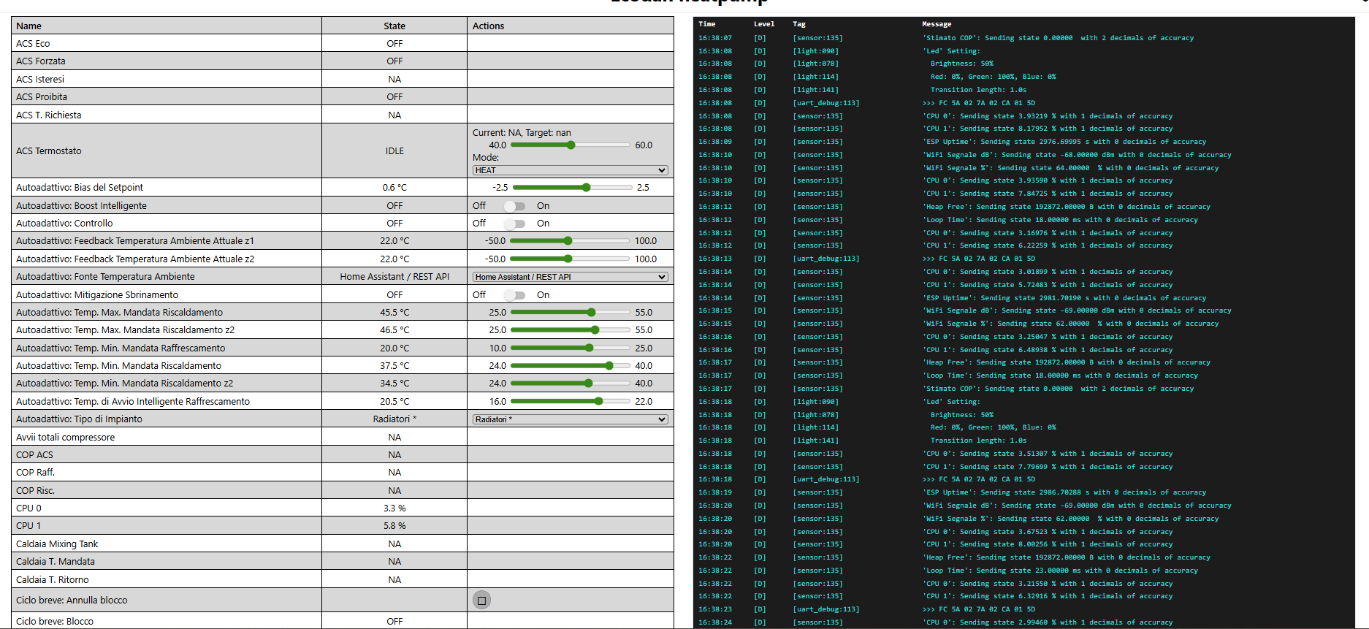Click the 20.5 °C Avvio Intelligente Raffrescamento state
The image size is (1369, 629).
[x=394, y=402]
